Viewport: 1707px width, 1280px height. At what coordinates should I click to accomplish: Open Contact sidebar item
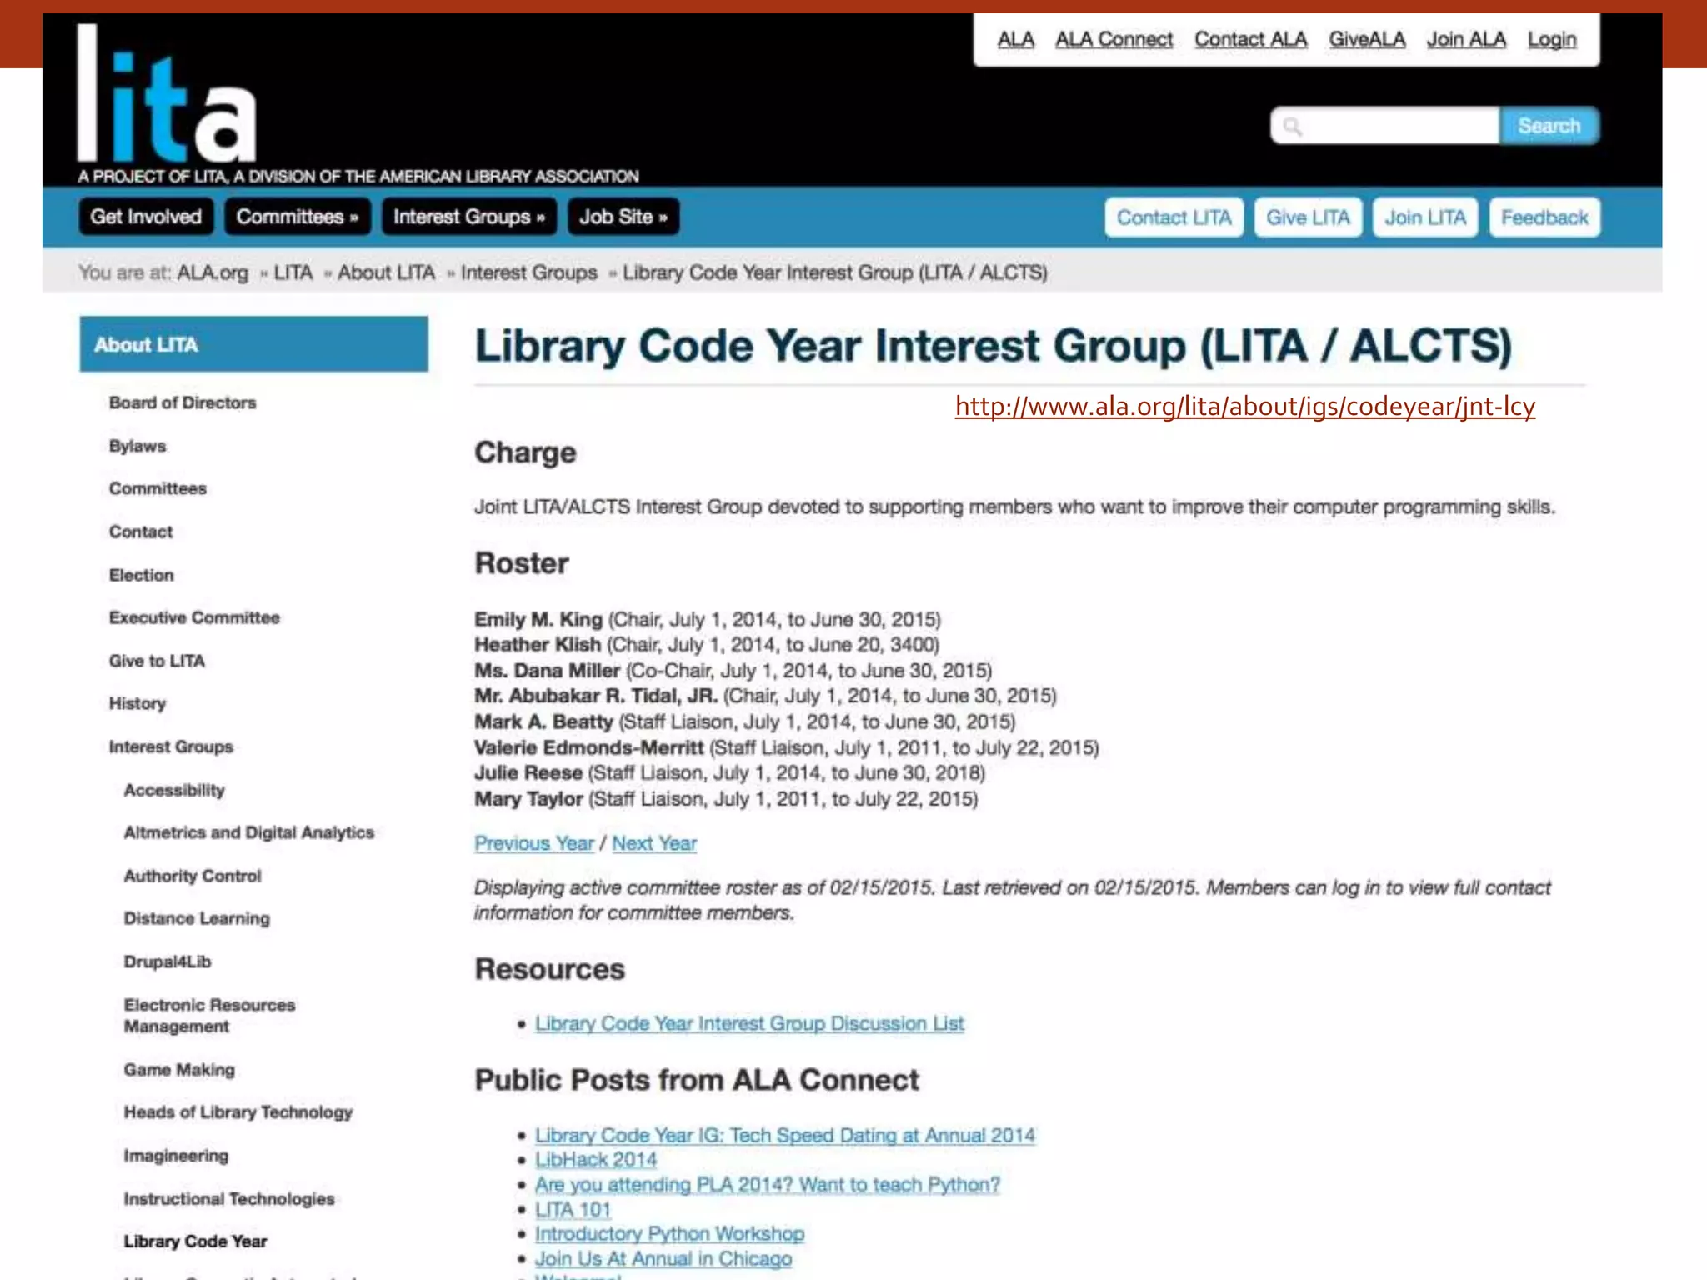[141, 532]
